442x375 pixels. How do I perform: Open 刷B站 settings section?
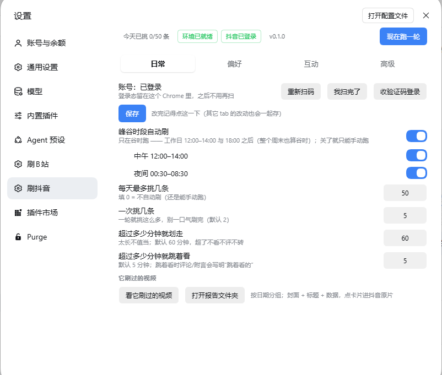coord(52,164)
